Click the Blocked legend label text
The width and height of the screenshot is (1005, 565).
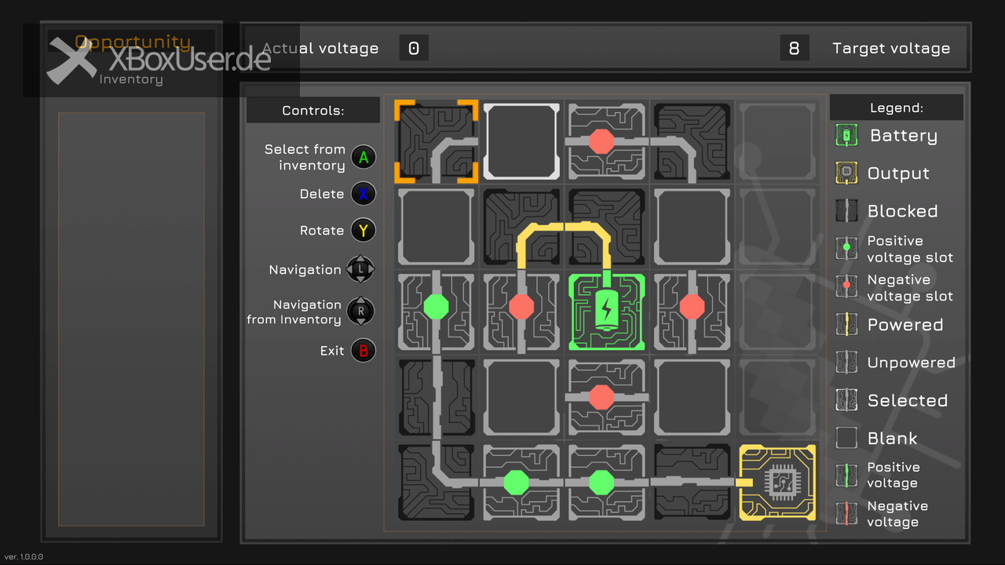pyautogui.click(x=902, y=211)
